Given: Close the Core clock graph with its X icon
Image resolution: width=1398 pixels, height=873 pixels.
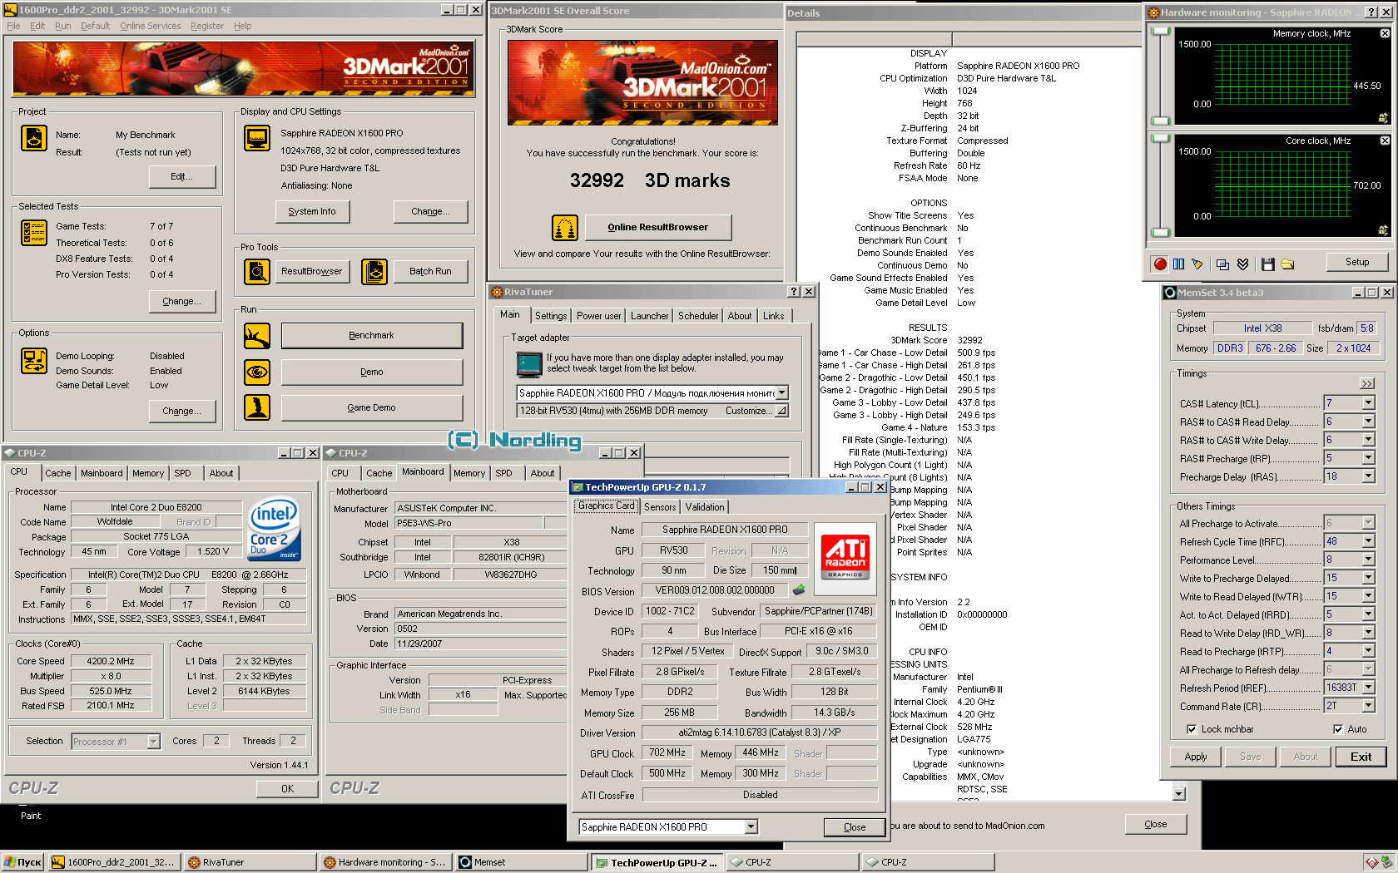Looking at the screenshot, I should 1385,141.
